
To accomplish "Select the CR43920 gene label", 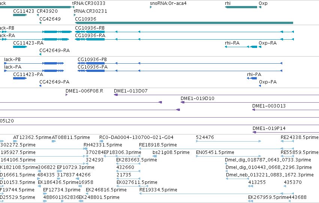I will tap(47, 11).
